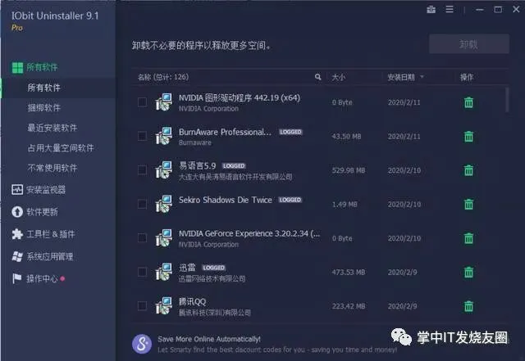The width and height of the screenshot is (525, 361).
Task: Click the LOGGED badge beside 迅雷
Action: coord(213,268)
